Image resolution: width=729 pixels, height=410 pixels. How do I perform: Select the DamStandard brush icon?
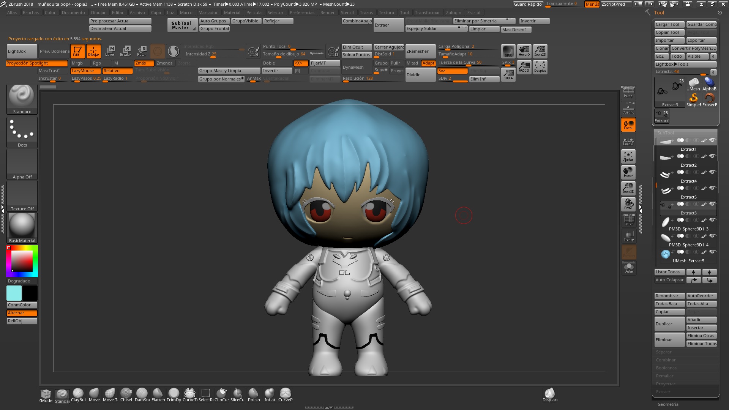142,395
